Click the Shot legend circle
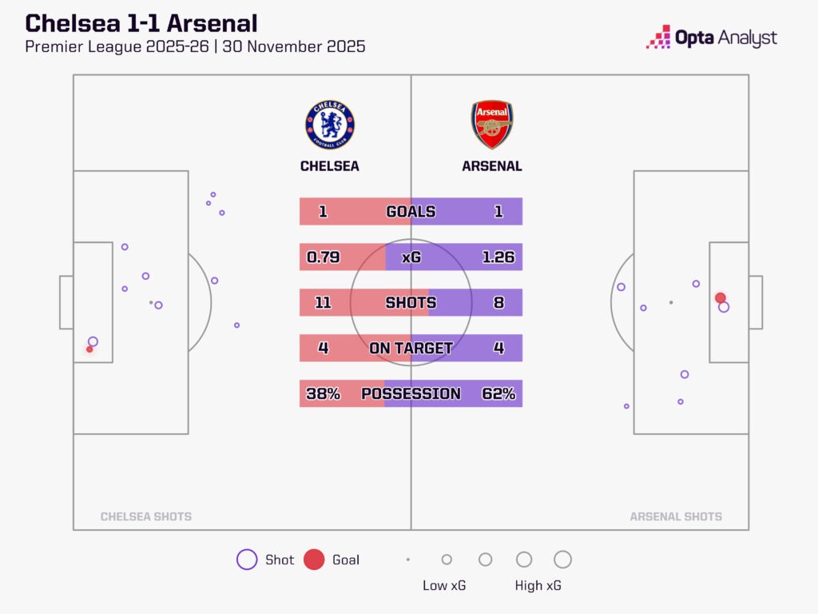The height and width of the screenshot is (614, 818). 247,560
